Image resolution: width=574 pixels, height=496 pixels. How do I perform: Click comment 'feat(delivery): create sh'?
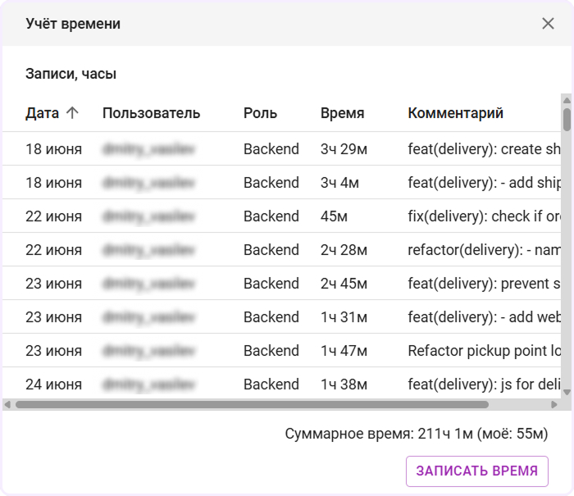tap(484, 149)
